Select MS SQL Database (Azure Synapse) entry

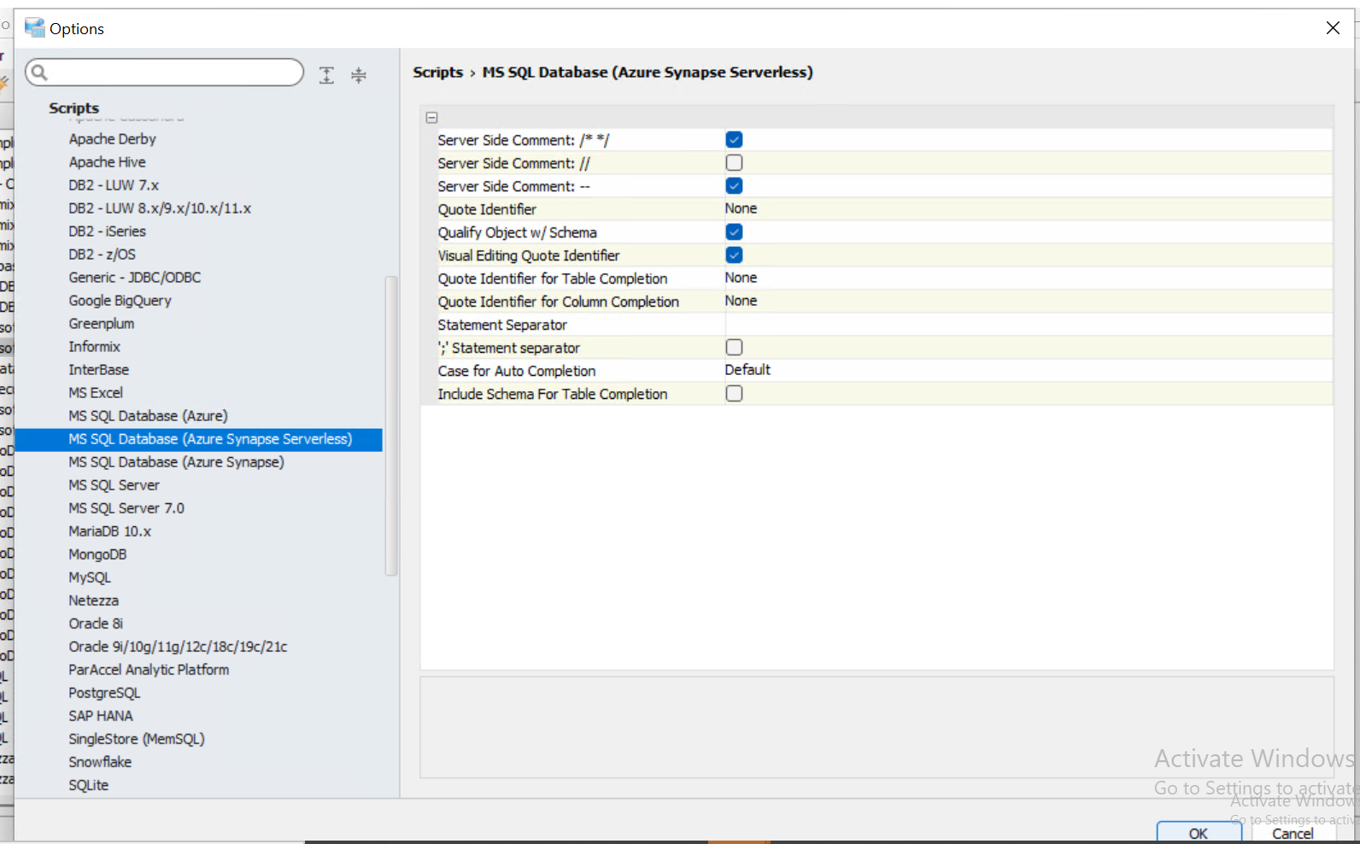click(177, 462)
